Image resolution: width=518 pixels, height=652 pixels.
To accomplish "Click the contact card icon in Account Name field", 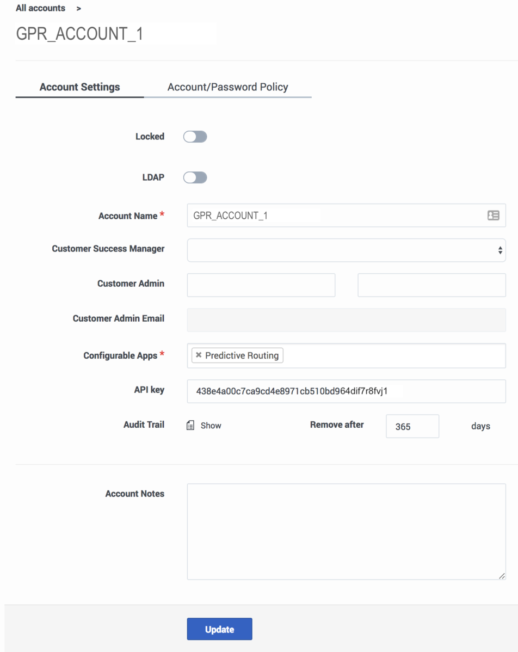I will pyautogui.click(x=493, y=216).
